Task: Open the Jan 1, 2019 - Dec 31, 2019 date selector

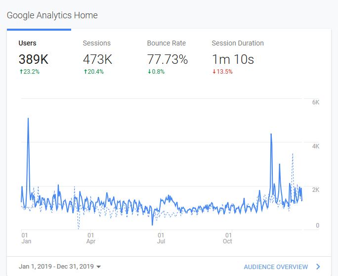Action: (57, 267)
